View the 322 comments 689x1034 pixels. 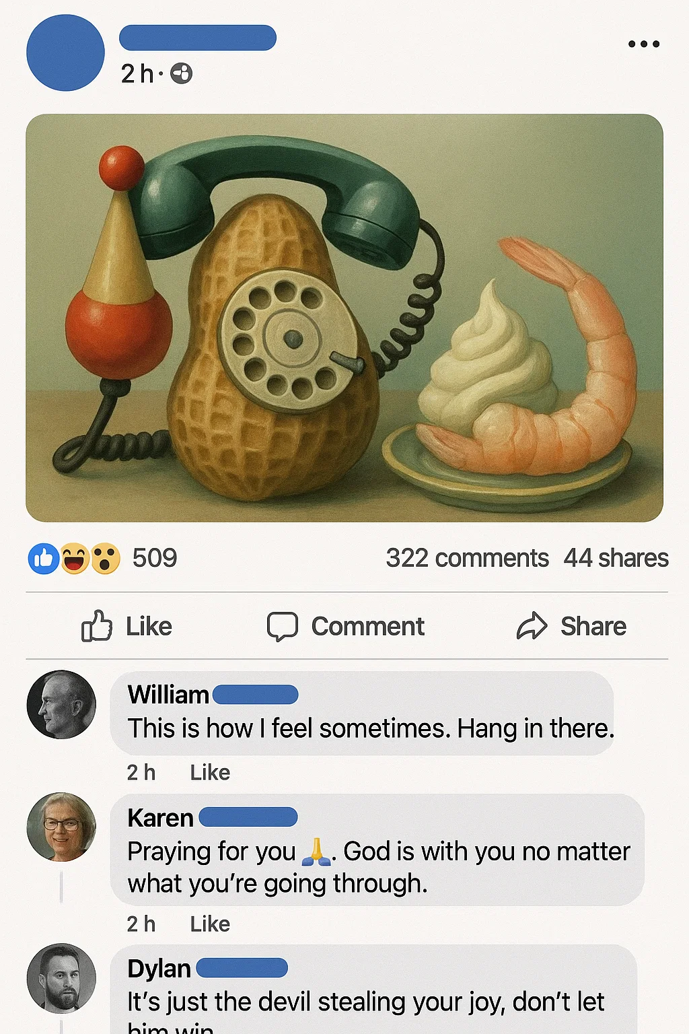[x=467, y=558]
